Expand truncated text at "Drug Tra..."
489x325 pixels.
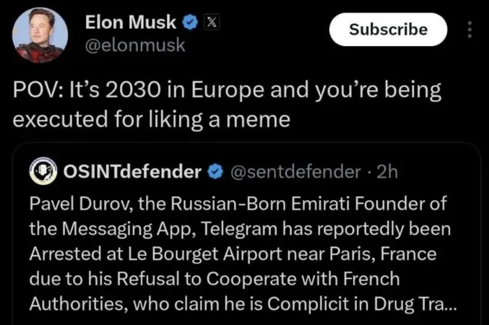[433, 305]
